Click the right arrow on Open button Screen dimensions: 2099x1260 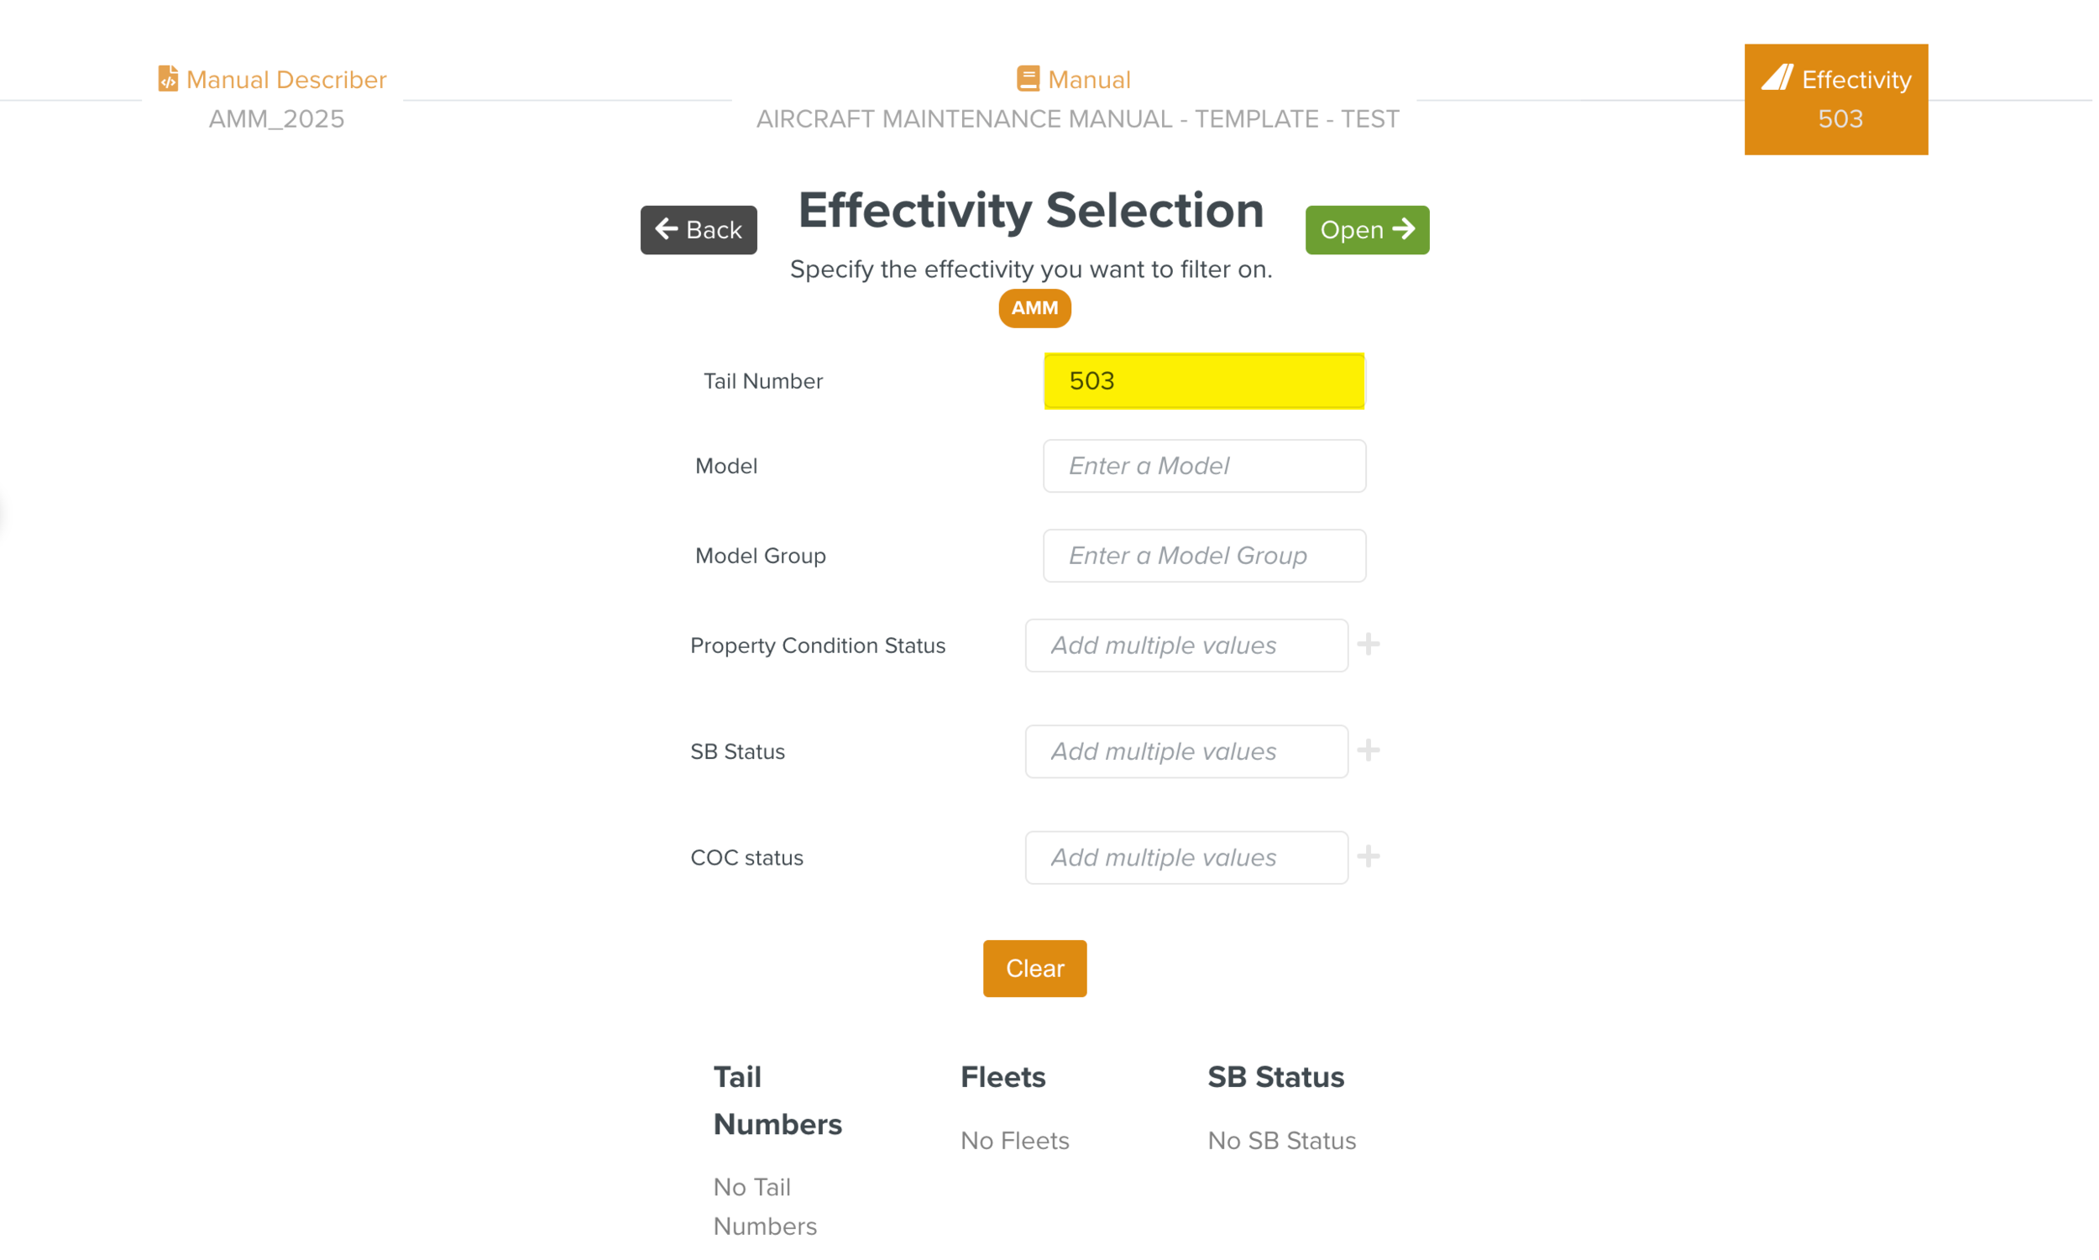(x=1405, y=229)
